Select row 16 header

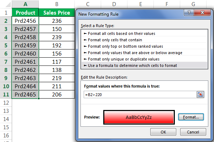pos(6,135)
